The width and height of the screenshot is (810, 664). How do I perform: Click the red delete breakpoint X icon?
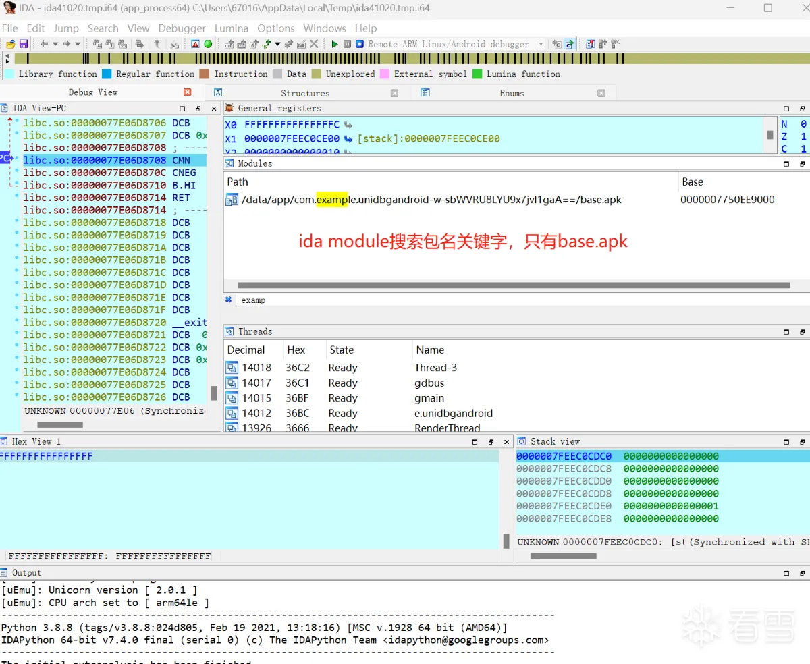614,45
